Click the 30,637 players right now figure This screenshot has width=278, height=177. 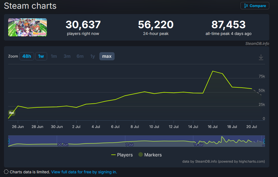click(x=83, y=25)
